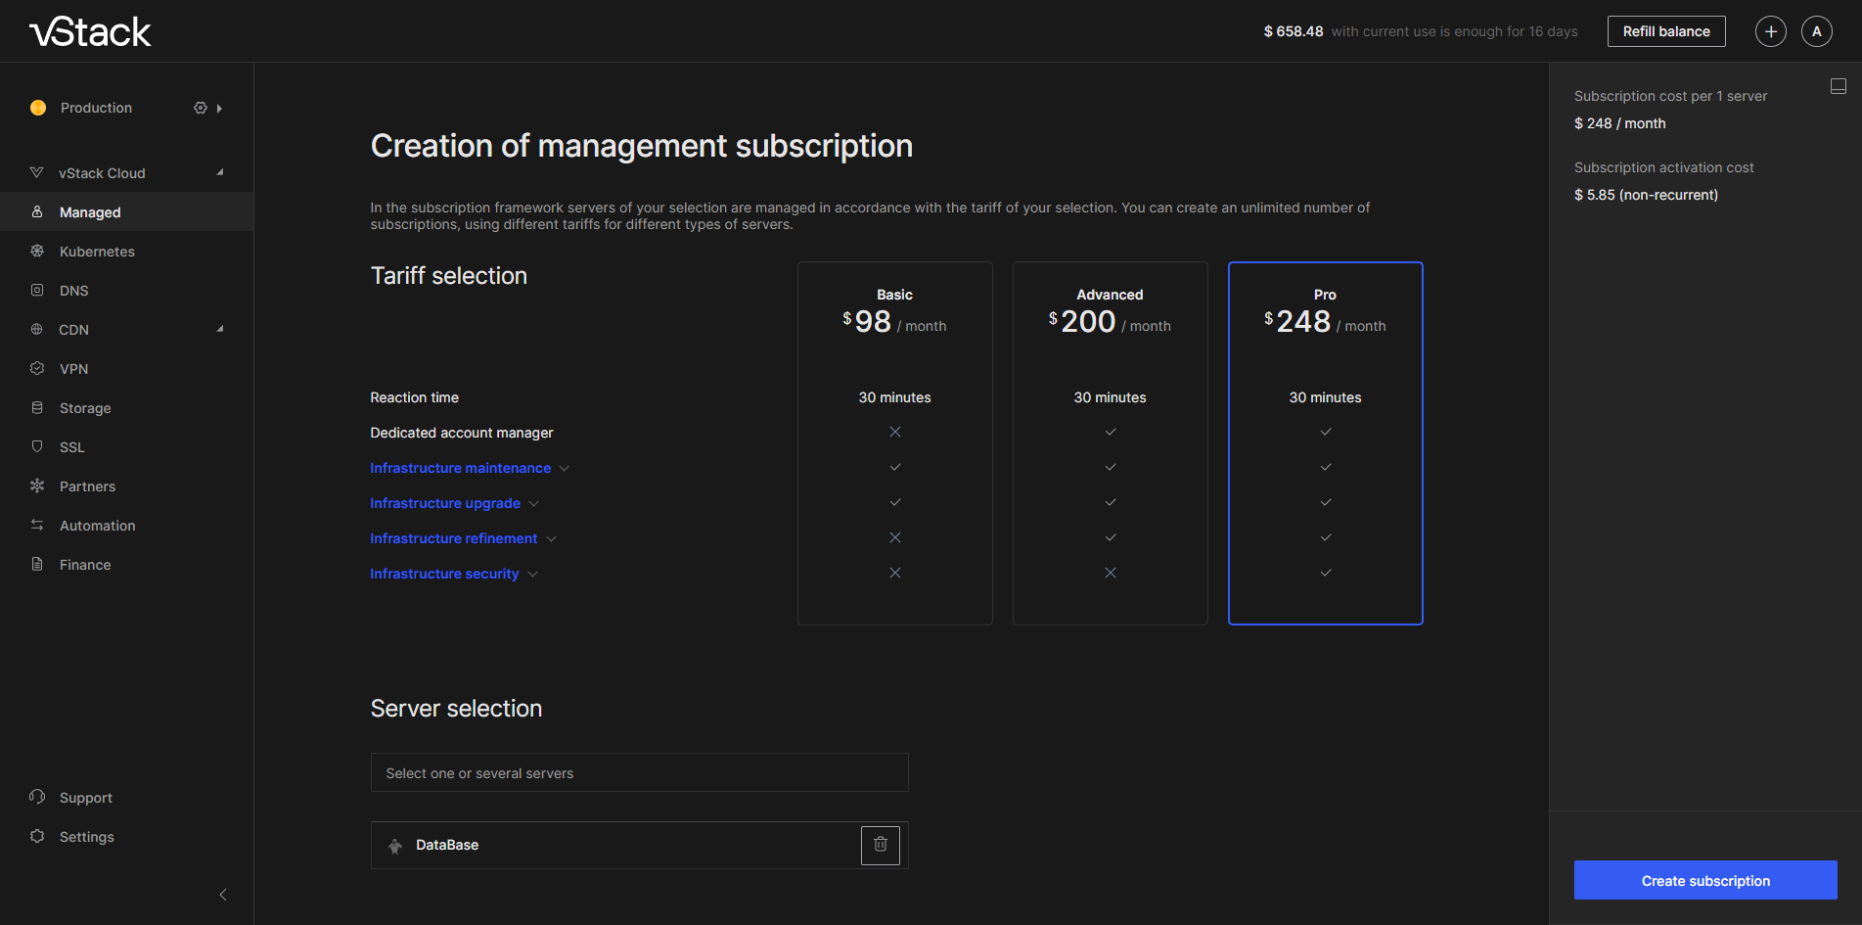Expand Infrastructure upgrade chevron

[534, 504]
